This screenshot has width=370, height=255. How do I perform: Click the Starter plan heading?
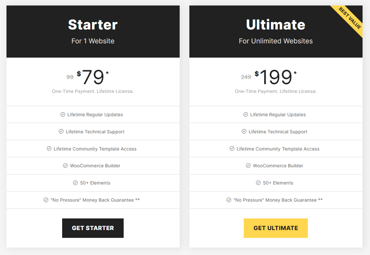coord(93,25)
